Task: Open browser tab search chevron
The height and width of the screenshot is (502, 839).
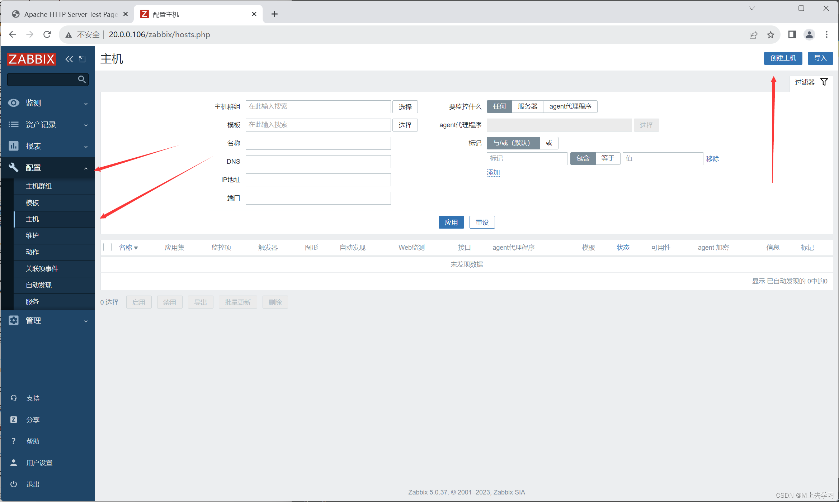Action: click(752, 8)
